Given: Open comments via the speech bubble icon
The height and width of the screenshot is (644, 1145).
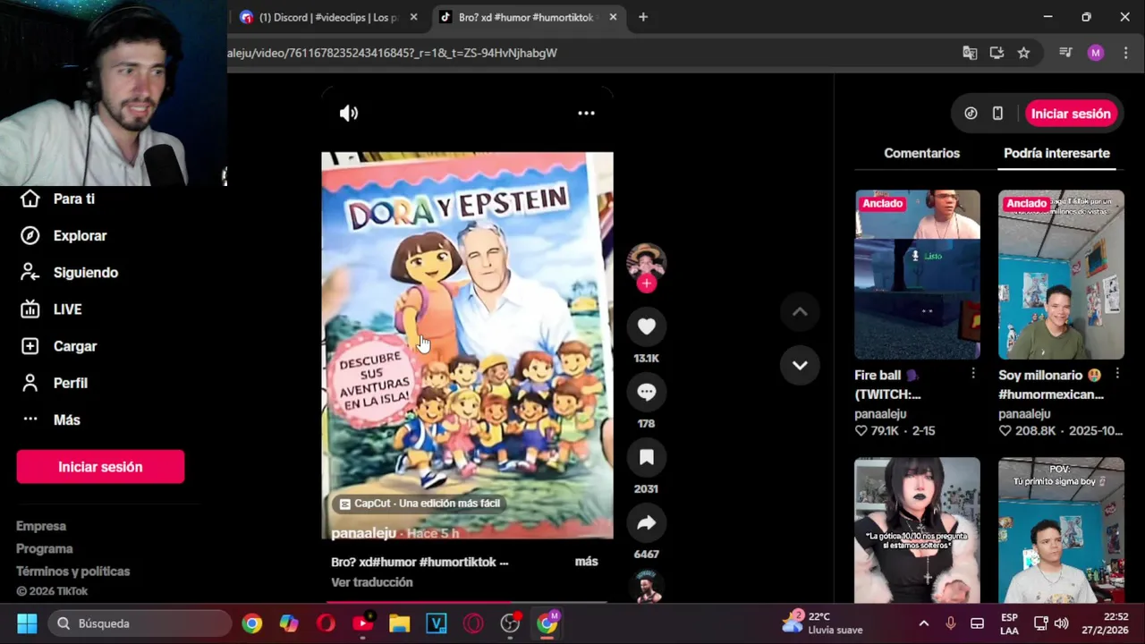Looking at the screenshot, I should pos(646,392).
